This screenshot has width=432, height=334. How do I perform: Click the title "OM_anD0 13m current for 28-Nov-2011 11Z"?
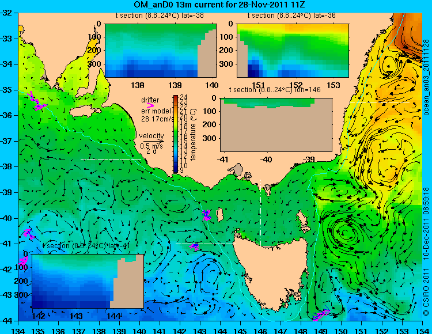(x=219, y=5)
